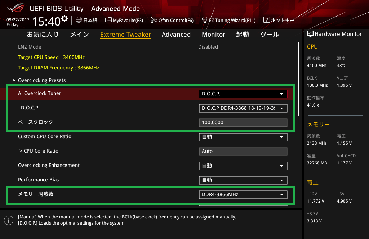Open D.O.C.P. profile dropdown
The width and height of the screenshot is (369, 239).
[243, 108]
